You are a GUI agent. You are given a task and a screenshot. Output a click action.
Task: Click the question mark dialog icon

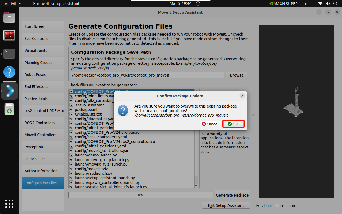pos(123,110)
